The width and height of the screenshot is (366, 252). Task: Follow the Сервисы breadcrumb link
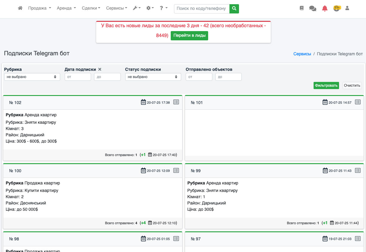[x=302, y=54]
